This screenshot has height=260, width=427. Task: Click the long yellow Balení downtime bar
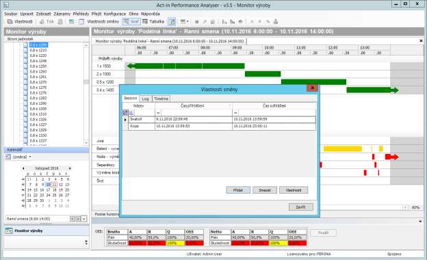click(343, 148)
